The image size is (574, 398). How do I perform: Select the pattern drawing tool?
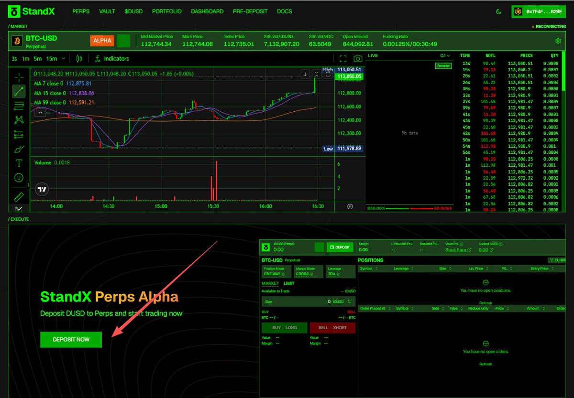click(19, 120)
